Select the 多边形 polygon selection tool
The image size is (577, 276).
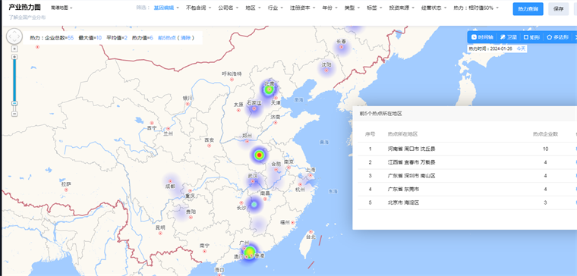point(557,37)
